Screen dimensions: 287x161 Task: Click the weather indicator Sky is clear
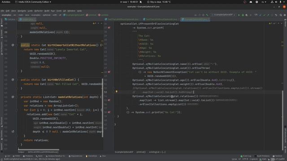(159, 2)
